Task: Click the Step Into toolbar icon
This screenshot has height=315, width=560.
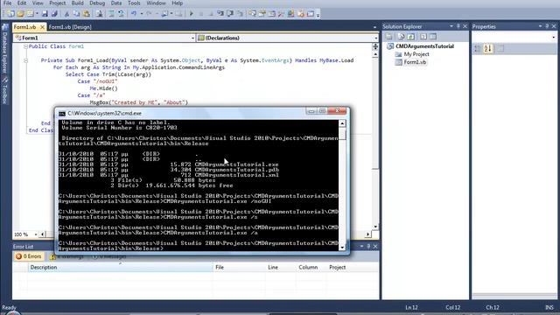Action: tap(220, 14)
